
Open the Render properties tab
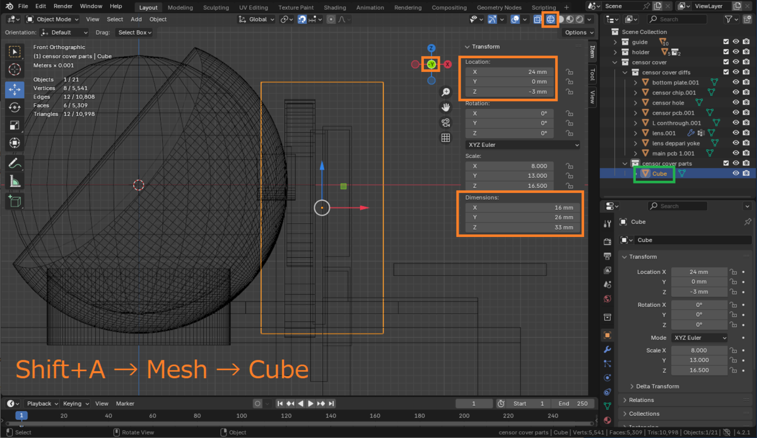(607, 242)
